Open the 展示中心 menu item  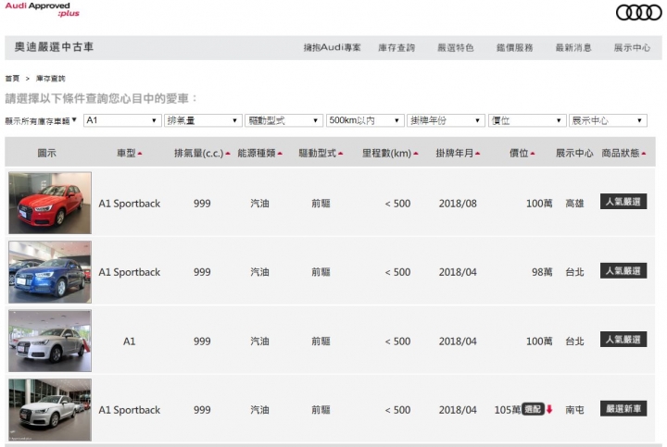point(632,47)
